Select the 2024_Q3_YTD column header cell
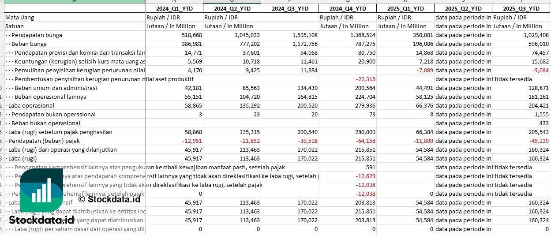551x235 pixels. pos(290,8)
